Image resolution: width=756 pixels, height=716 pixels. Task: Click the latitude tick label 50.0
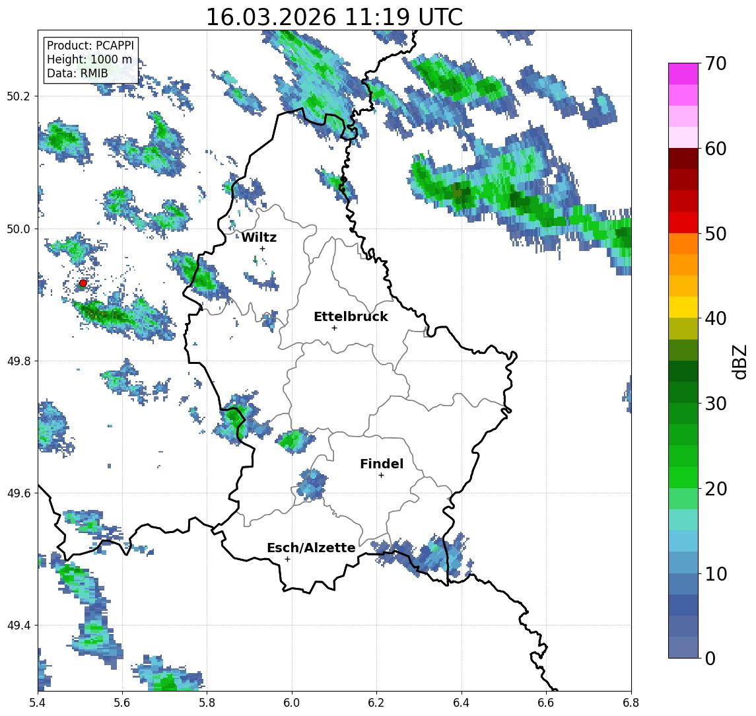point(18,229)
